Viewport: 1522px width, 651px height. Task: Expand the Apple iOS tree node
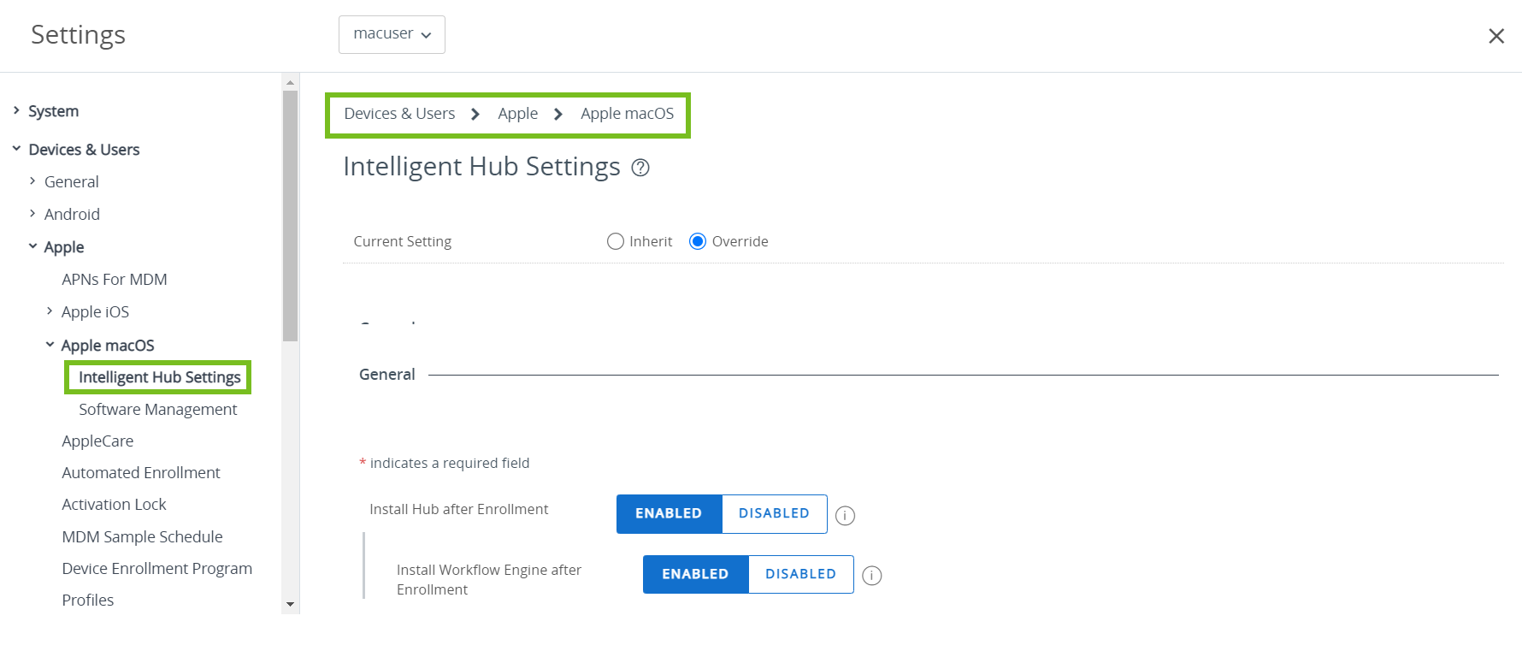[50, 311]
